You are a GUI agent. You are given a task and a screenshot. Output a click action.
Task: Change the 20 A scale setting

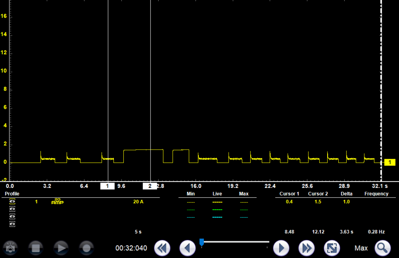tap(138, 202)
